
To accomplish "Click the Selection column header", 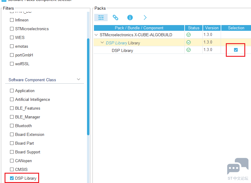I will (x=236, y=28).
